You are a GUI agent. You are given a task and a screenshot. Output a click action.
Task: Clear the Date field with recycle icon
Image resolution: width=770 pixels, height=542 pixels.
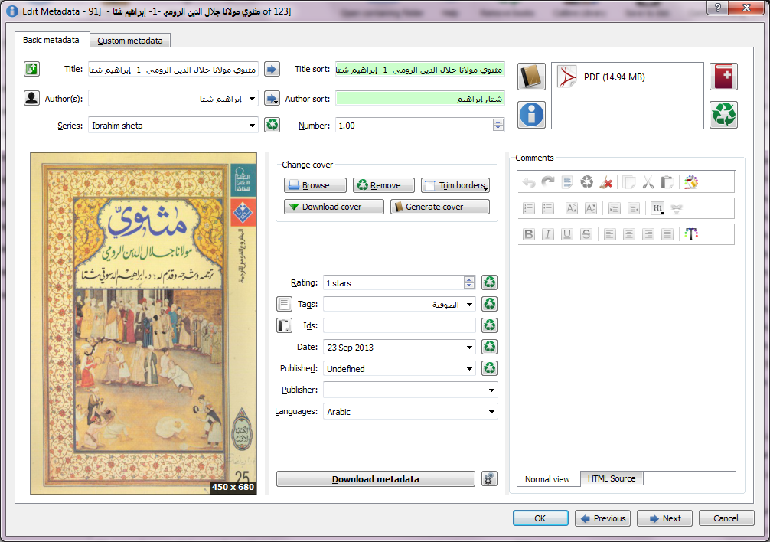[490, 347]
